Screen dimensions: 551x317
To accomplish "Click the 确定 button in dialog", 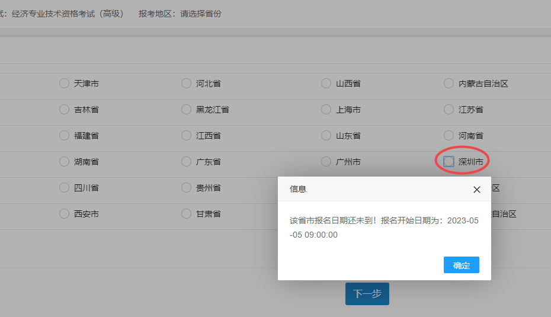I will pyautogui.click(x=461, y=265).
